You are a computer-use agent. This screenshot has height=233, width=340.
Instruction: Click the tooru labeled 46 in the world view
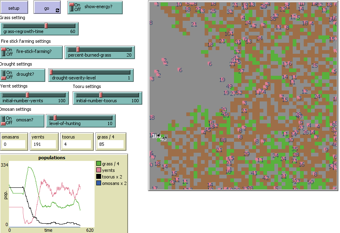pyautogui.click(x=163, y=139)
